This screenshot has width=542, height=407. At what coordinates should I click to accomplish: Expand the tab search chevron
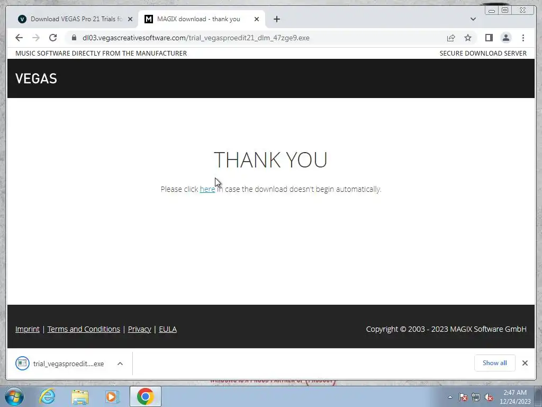tap(473, 19)
